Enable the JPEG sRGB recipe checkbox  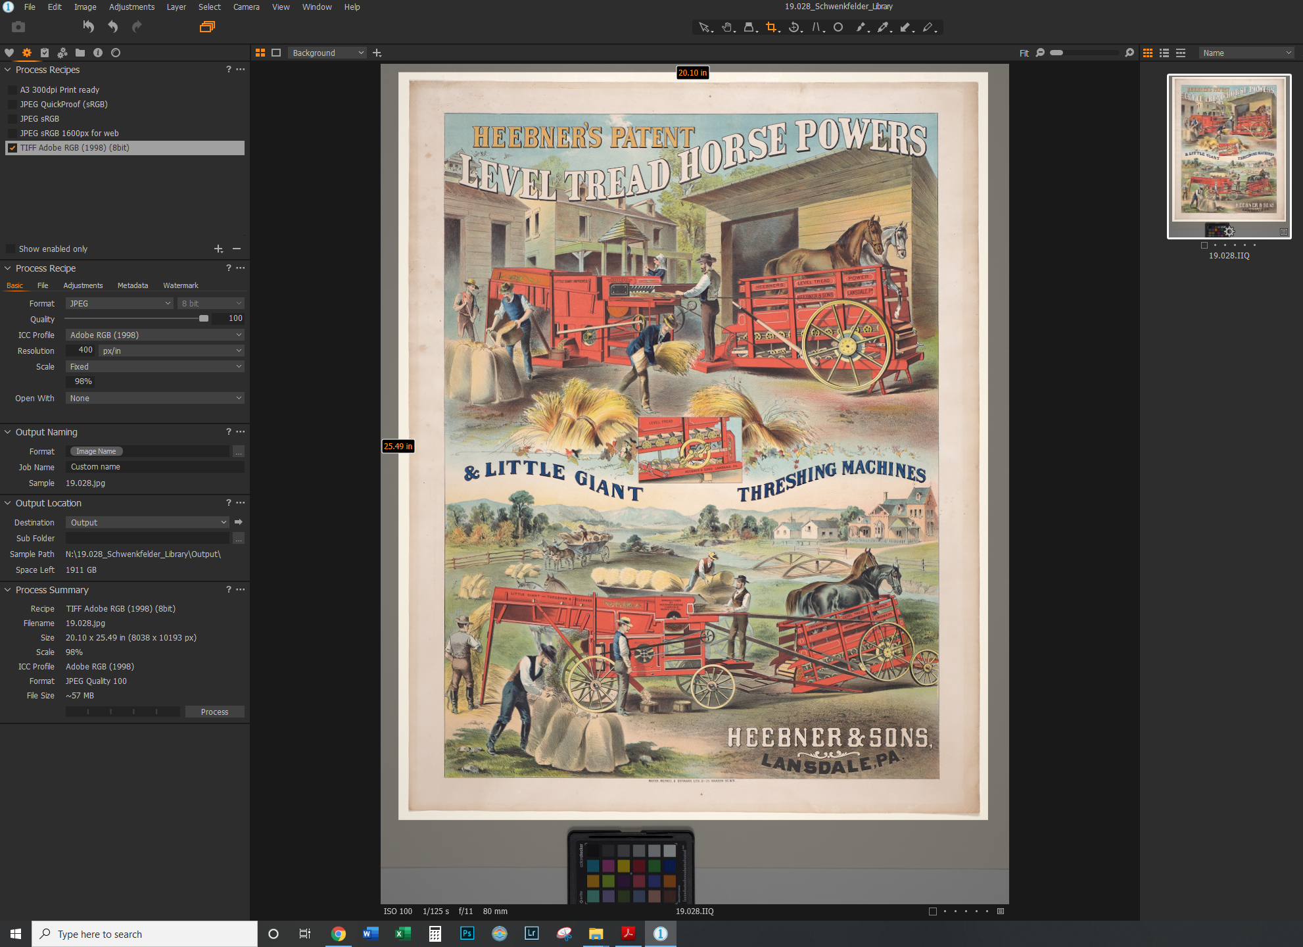pyautogui.click(x=12, y=118)
